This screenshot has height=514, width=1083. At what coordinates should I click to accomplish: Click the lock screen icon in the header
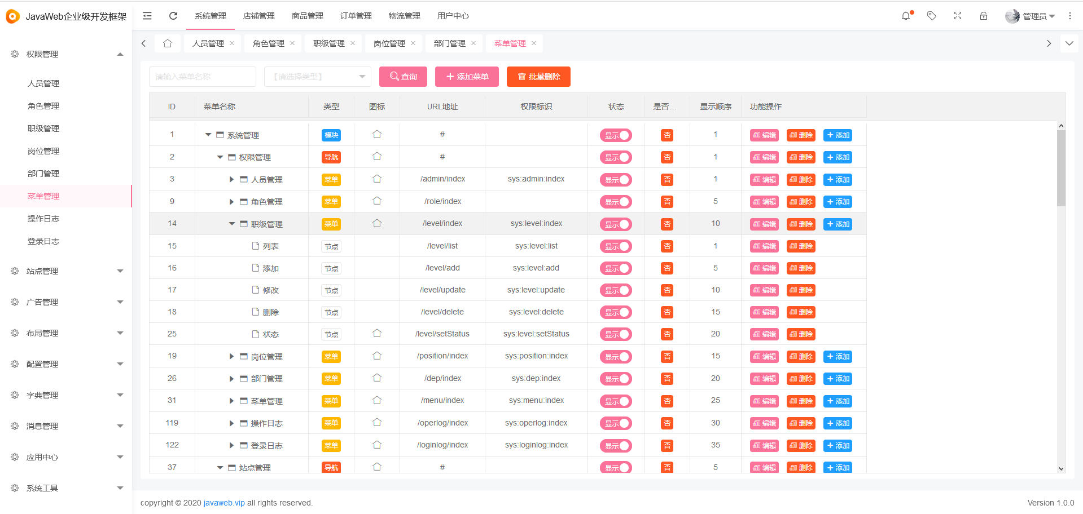click(x=983, y=16)
